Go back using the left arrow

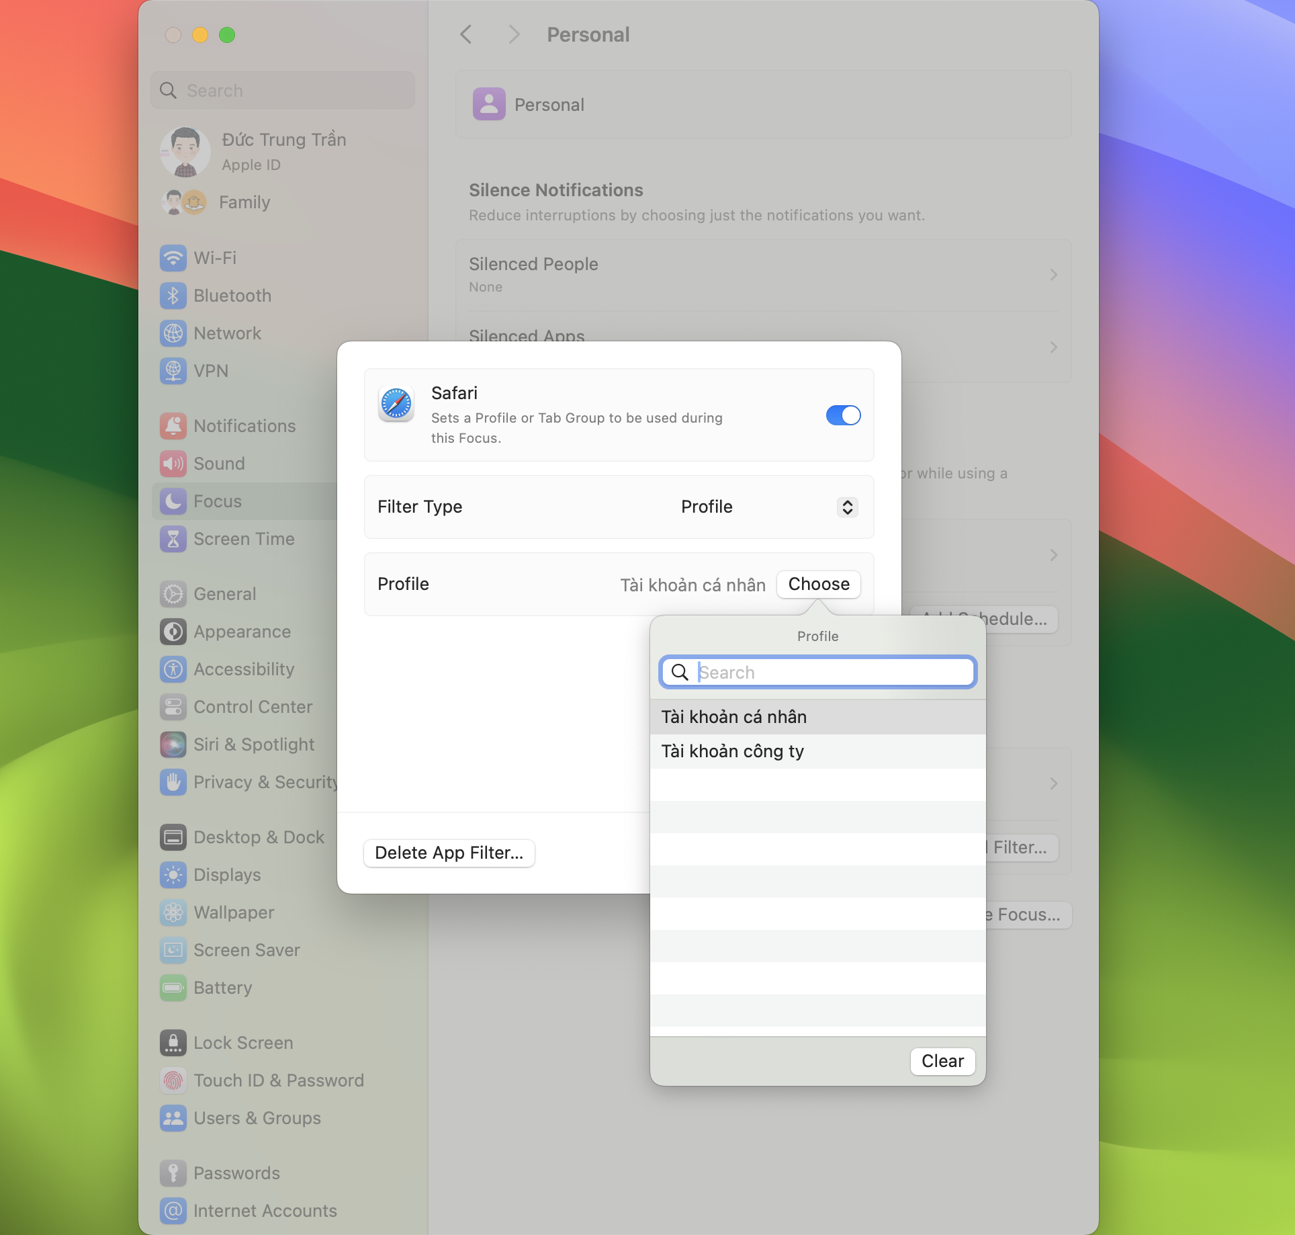tap(466, 34)
